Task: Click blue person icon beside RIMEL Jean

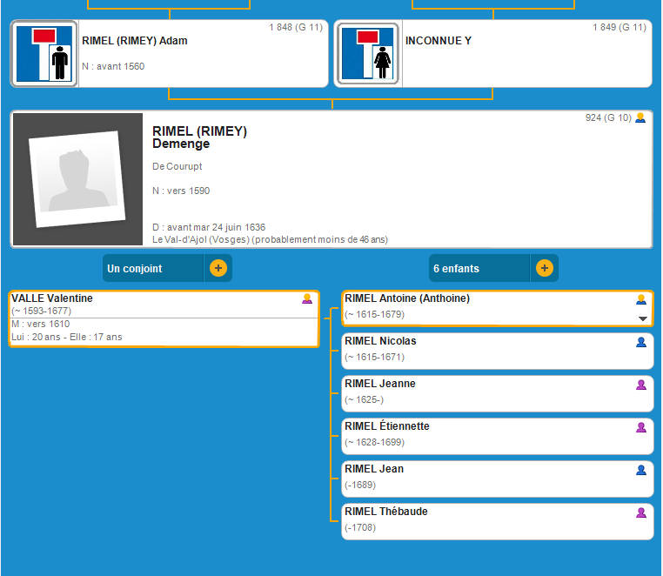Action: (641, 470)
